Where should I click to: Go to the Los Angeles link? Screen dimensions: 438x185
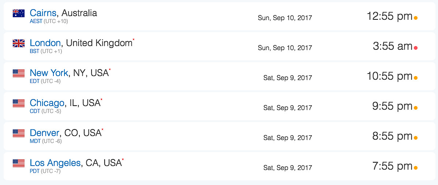[55, 163]
